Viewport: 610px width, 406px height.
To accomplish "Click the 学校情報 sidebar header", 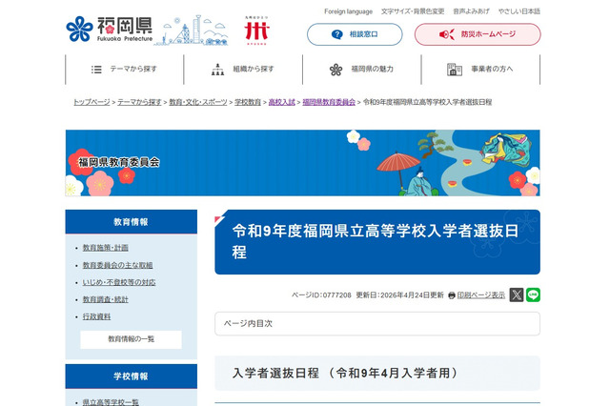I will [x=132, y=376].
